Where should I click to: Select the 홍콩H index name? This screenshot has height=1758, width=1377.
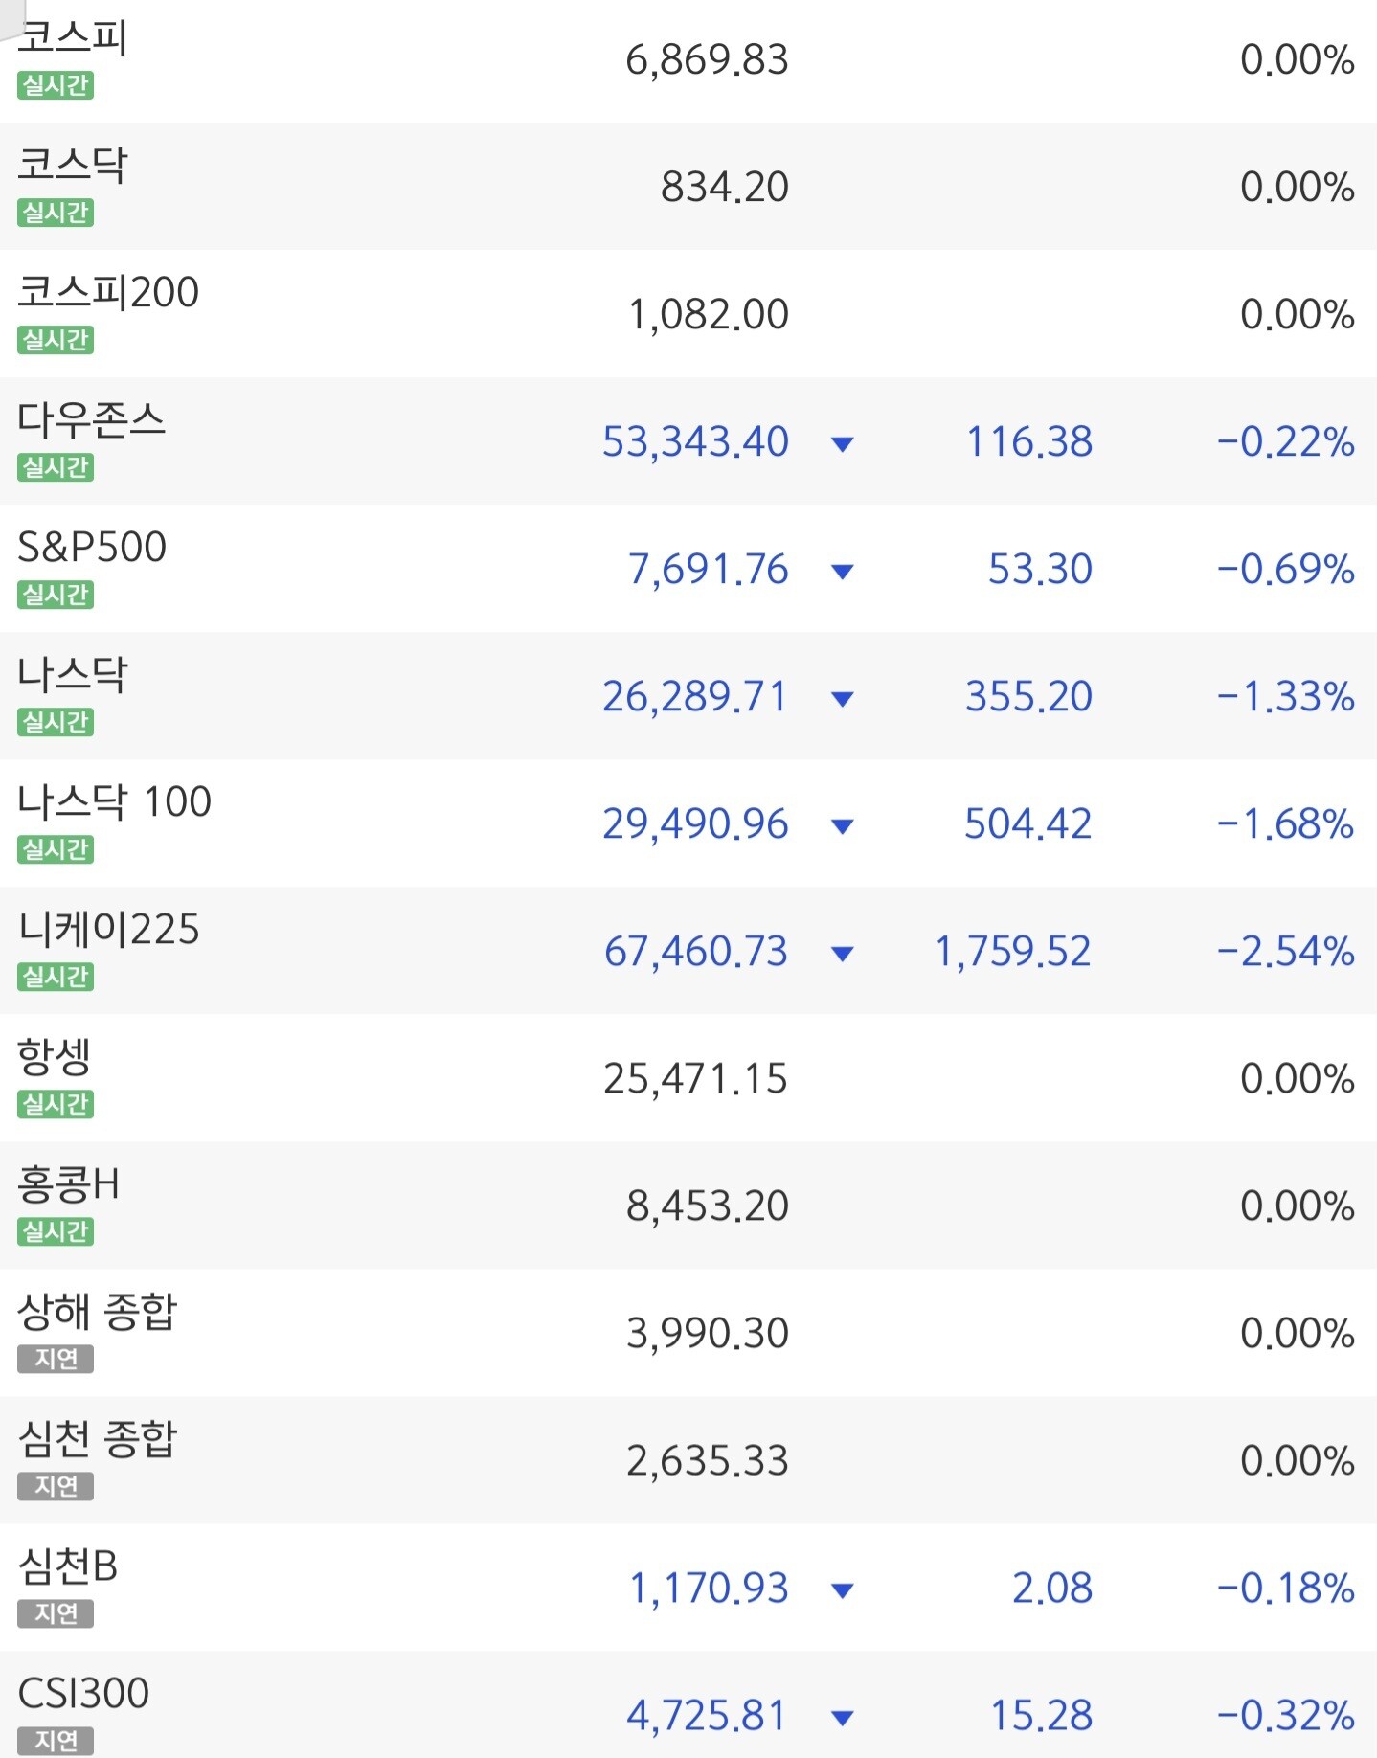click(x=69, y=1184)
